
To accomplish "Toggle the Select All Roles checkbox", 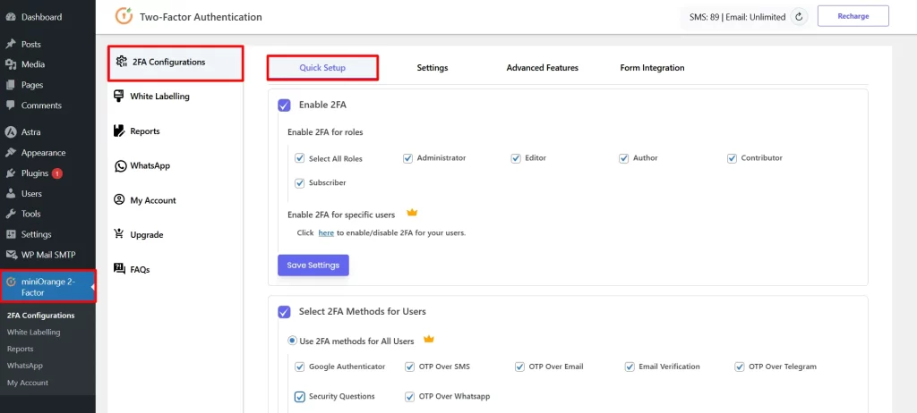I will click(300, 158).
